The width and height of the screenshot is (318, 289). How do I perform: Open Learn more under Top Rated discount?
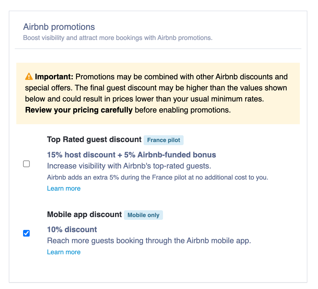coord(64,188)
